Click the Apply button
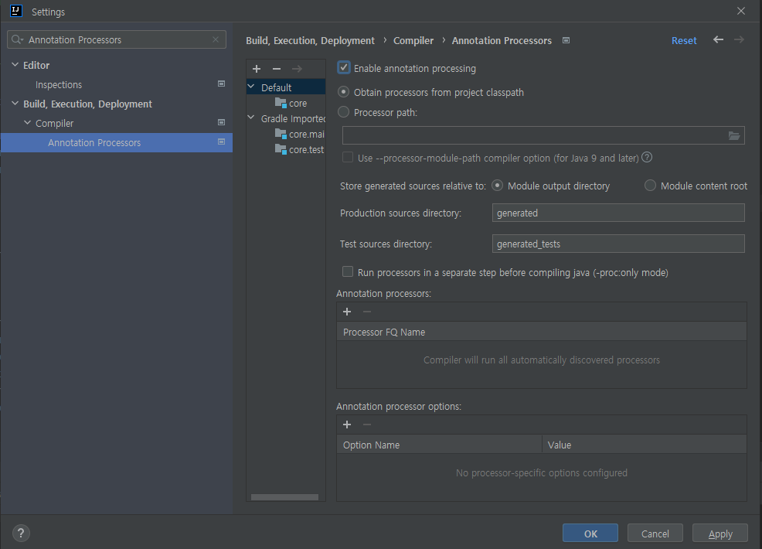This screenshot has width=762, height=549. (x=719, y=533)
